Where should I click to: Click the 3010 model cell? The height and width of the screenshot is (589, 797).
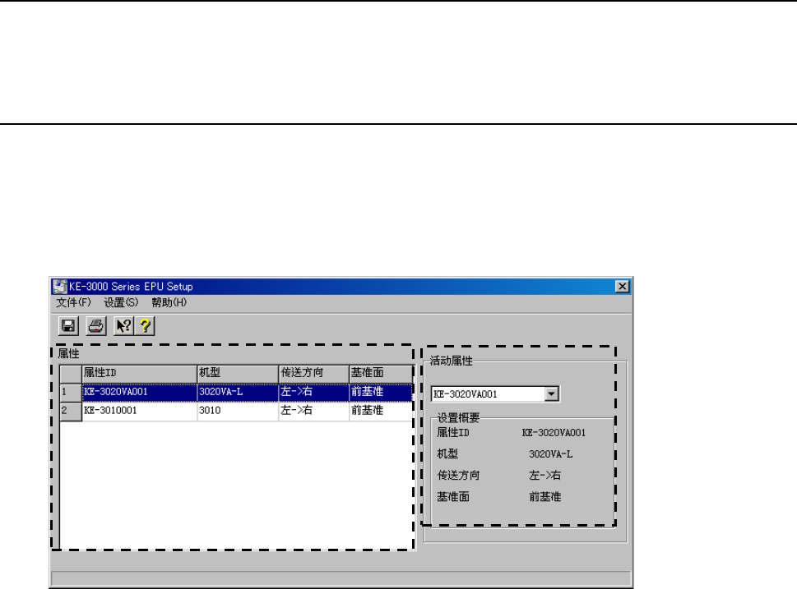[238, 412]
